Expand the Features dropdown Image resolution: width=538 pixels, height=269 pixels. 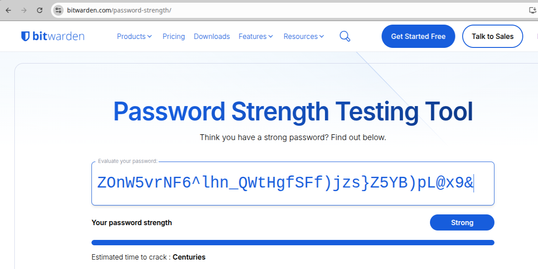256,36
